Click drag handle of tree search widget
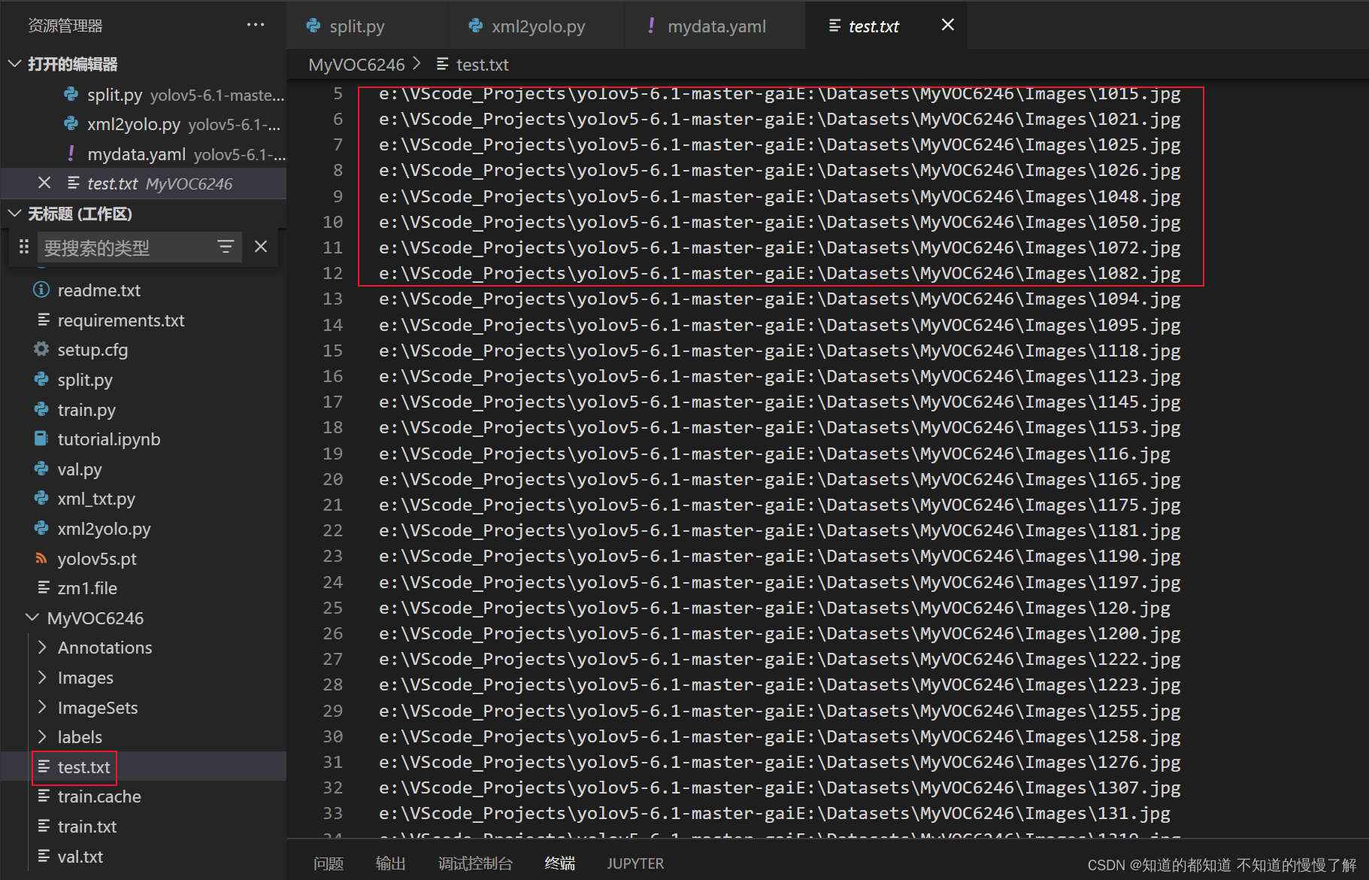The image size is (1369, 880). point(24,247)
